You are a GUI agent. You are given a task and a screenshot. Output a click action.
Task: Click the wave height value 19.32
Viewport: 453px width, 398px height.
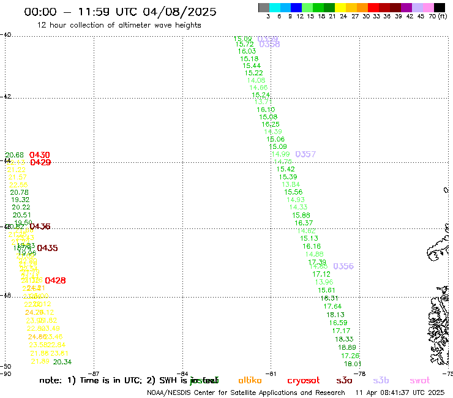click(x=20, y=200)
